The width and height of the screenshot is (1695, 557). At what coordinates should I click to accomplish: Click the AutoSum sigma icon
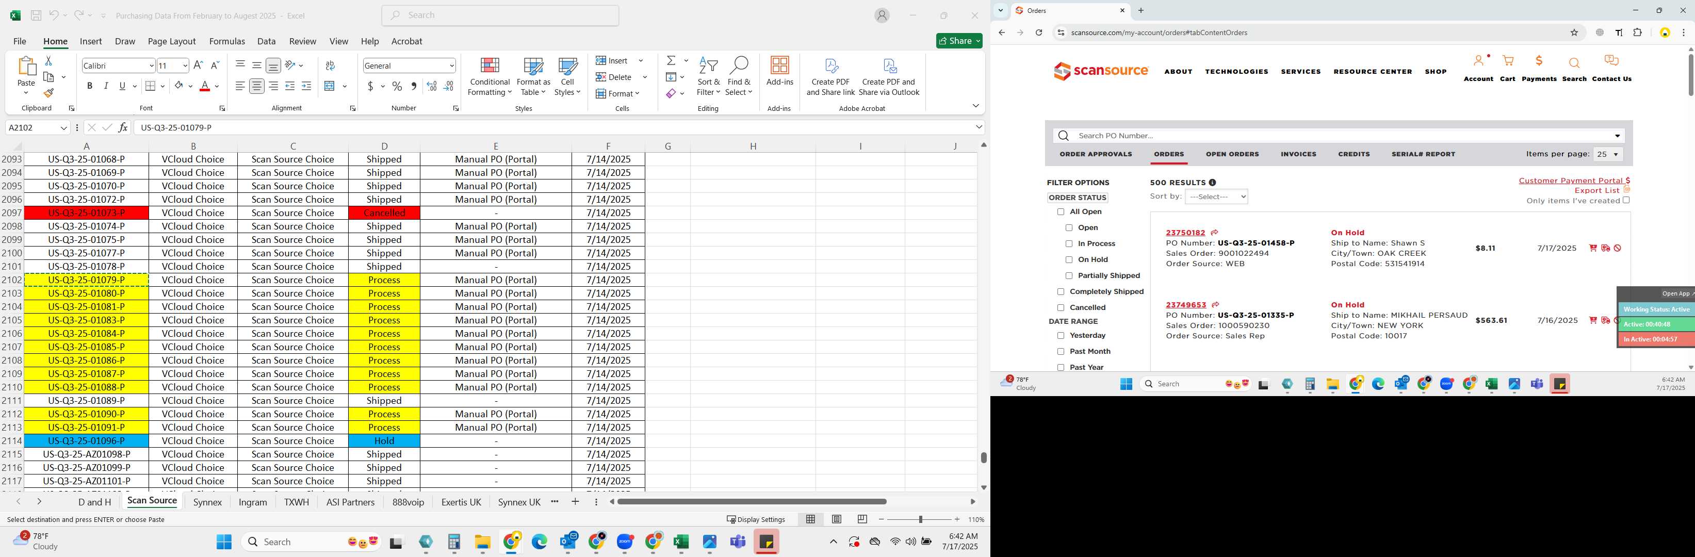pos(671,60)
